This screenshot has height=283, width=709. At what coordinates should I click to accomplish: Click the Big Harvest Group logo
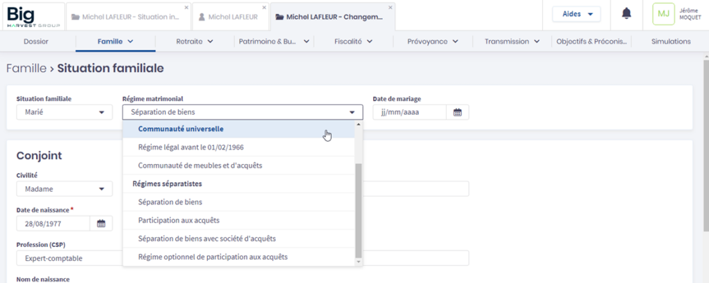pyautogui.click(x=31, y=15)
